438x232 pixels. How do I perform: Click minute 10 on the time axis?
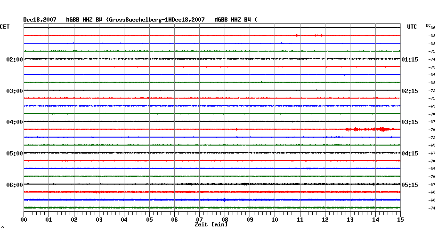pos(275,220)
